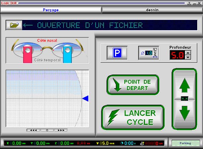Switch to the dessin tab
The image size is (203, 149).
pyautogui.click(x=152, y=10)
